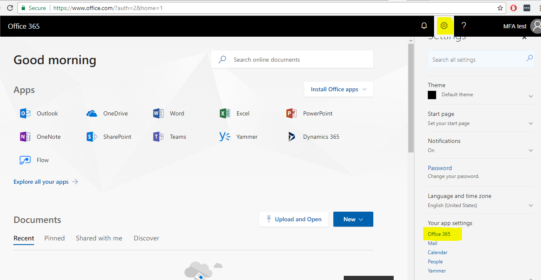Open Yammer app settings link
This screenshot has height=280, width=541.
point(437,271)
